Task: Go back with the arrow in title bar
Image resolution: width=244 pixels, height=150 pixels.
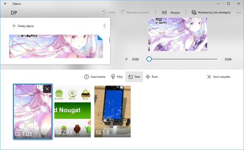Action: tap(5, 3)
